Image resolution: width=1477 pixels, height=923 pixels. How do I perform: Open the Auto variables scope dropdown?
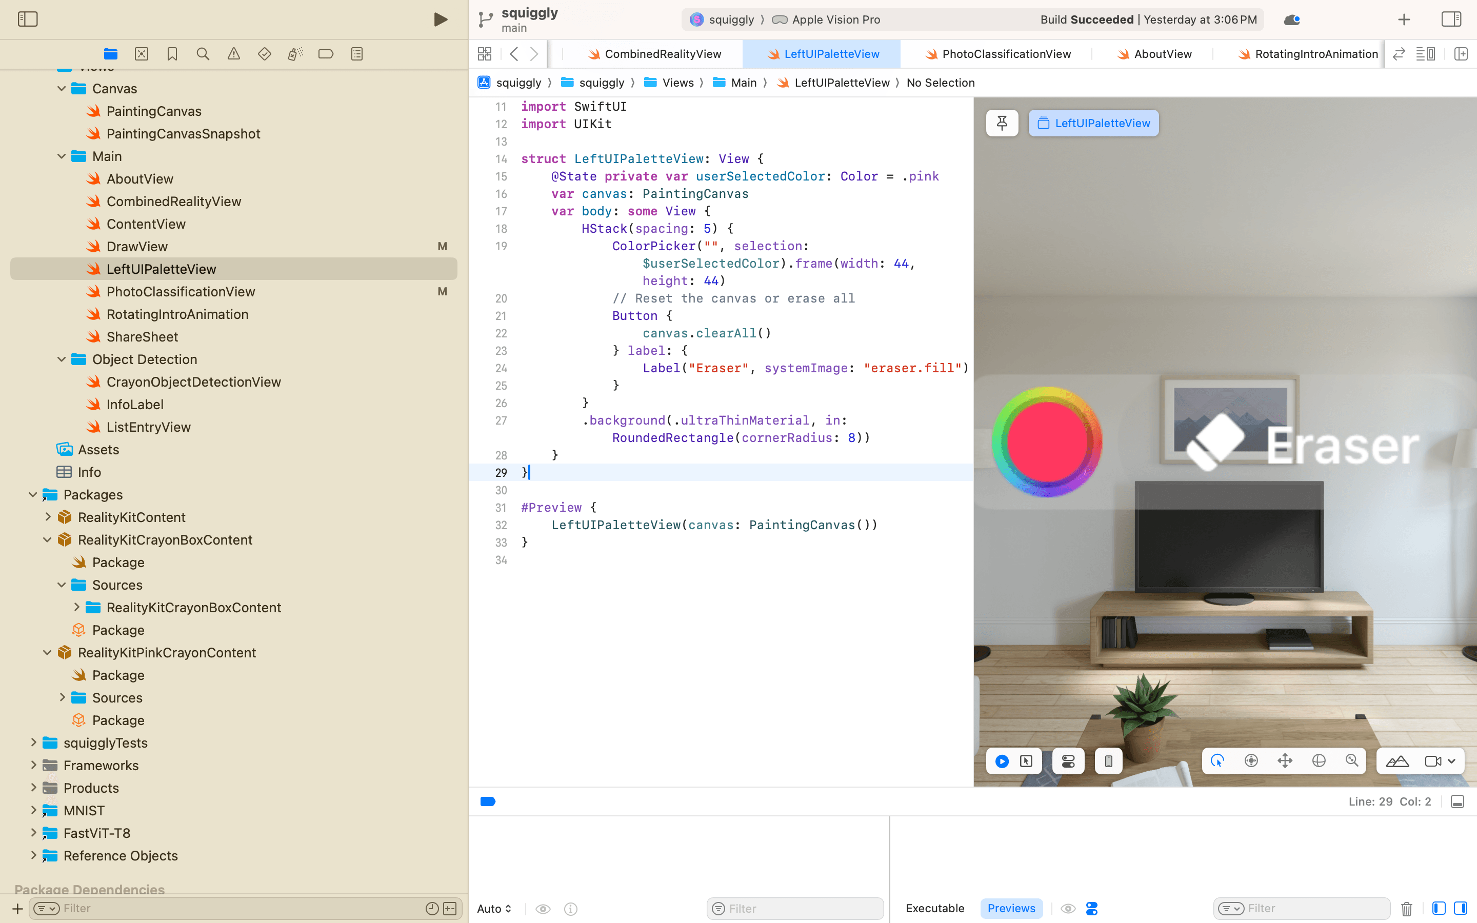494,908
